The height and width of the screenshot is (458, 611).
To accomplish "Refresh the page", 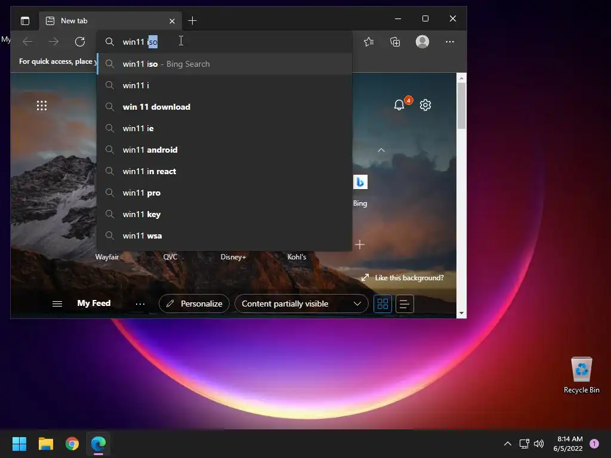I will click(x=80, y=42).
